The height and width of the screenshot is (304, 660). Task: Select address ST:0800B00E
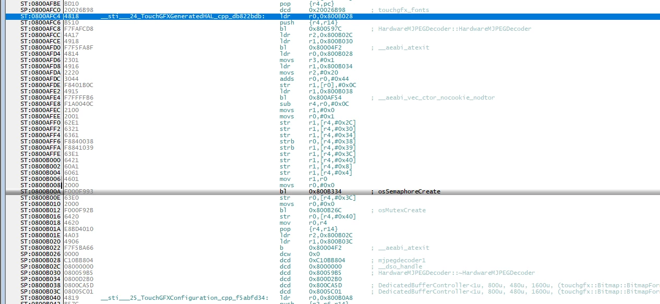pos(41,198)
